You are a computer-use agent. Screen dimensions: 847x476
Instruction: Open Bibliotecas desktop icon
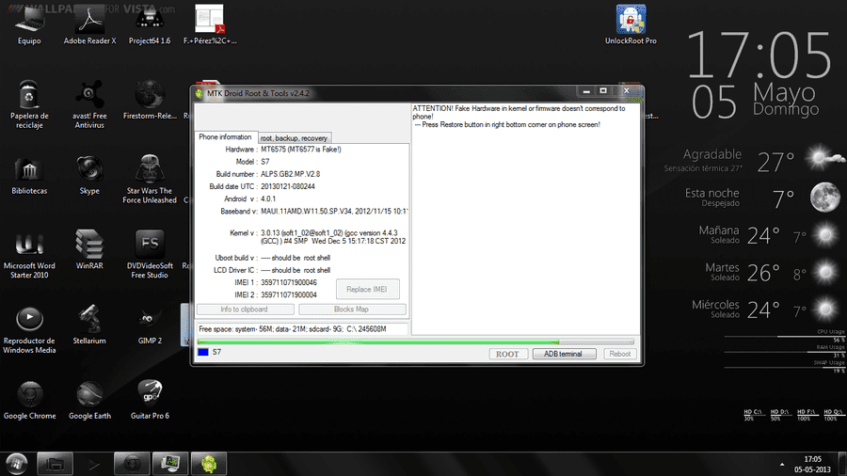(x=29, y=175)
